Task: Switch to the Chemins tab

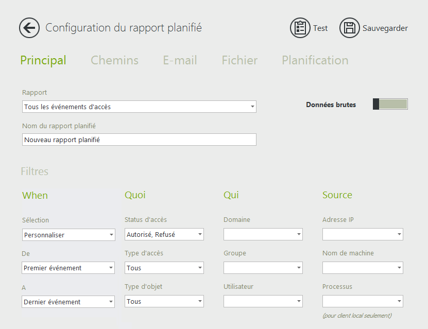Action: click(x=114, y=60)
